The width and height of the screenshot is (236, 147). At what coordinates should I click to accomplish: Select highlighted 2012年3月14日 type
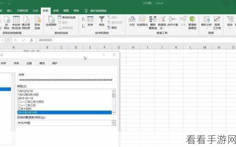pyautogui.click(x=65, y=113)
